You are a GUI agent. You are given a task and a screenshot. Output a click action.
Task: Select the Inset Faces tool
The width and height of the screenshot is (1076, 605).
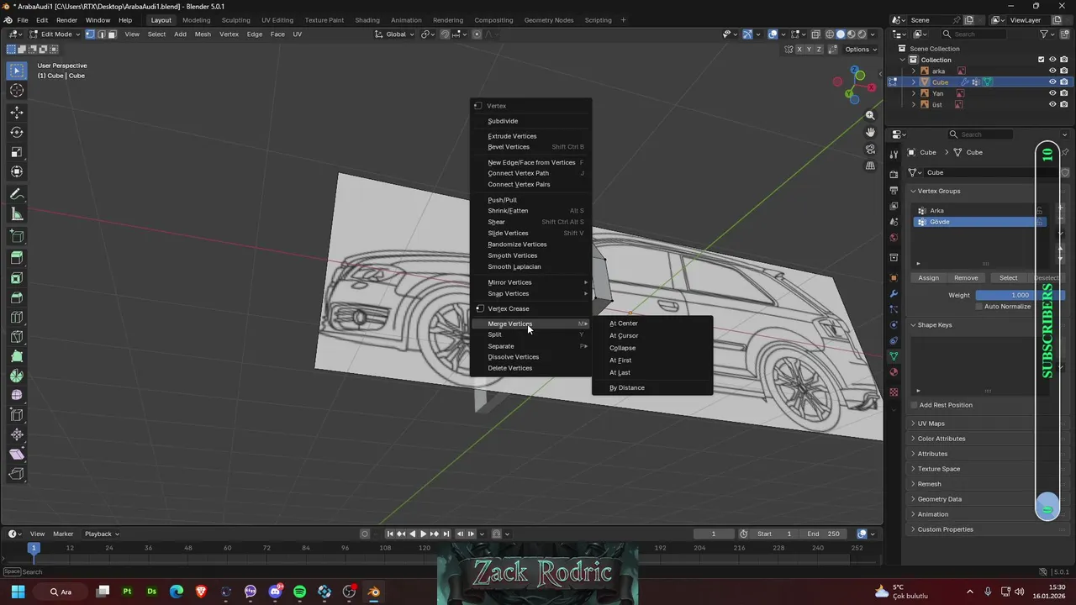click(x=17, y=278)
